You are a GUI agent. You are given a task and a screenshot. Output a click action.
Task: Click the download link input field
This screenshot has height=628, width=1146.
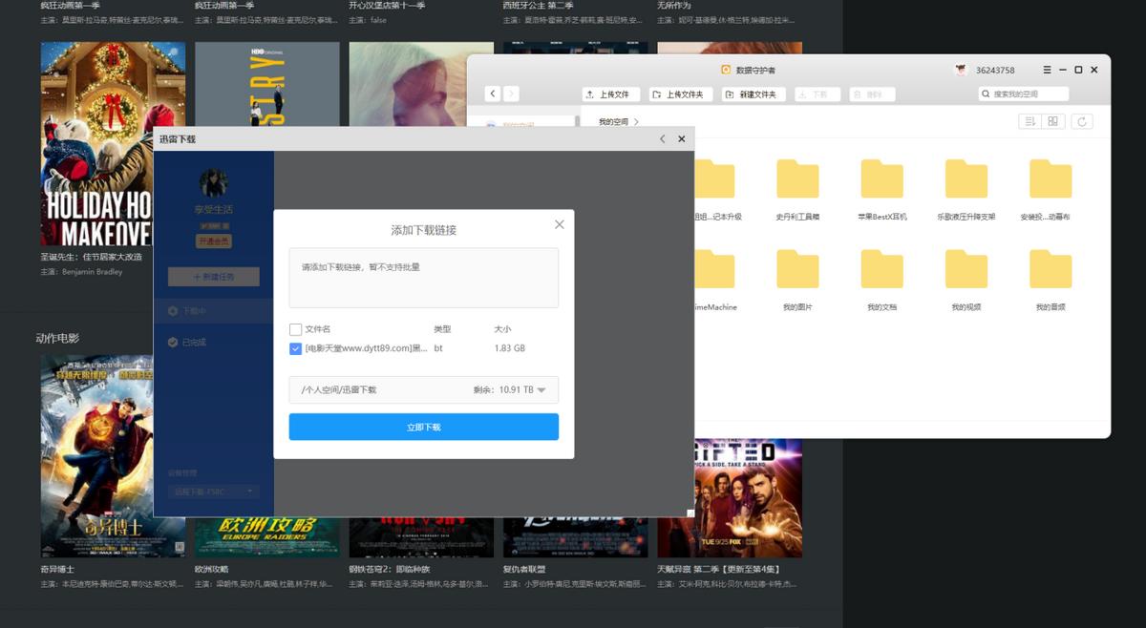pyautogui.click(x=423, y=278)
